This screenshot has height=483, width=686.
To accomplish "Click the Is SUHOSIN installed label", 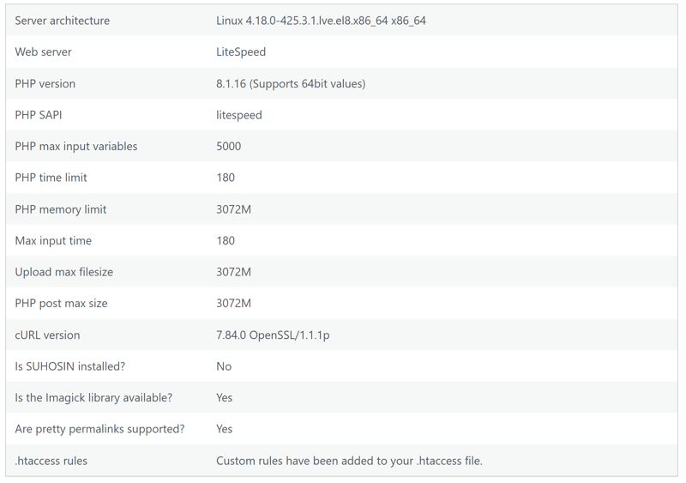I will pos(70,366).
